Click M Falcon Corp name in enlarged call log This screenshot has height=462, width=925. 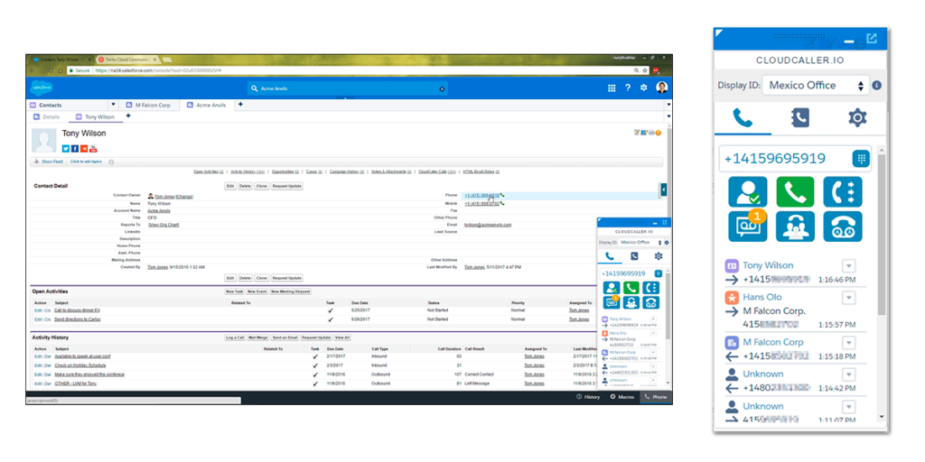(772, 342)
